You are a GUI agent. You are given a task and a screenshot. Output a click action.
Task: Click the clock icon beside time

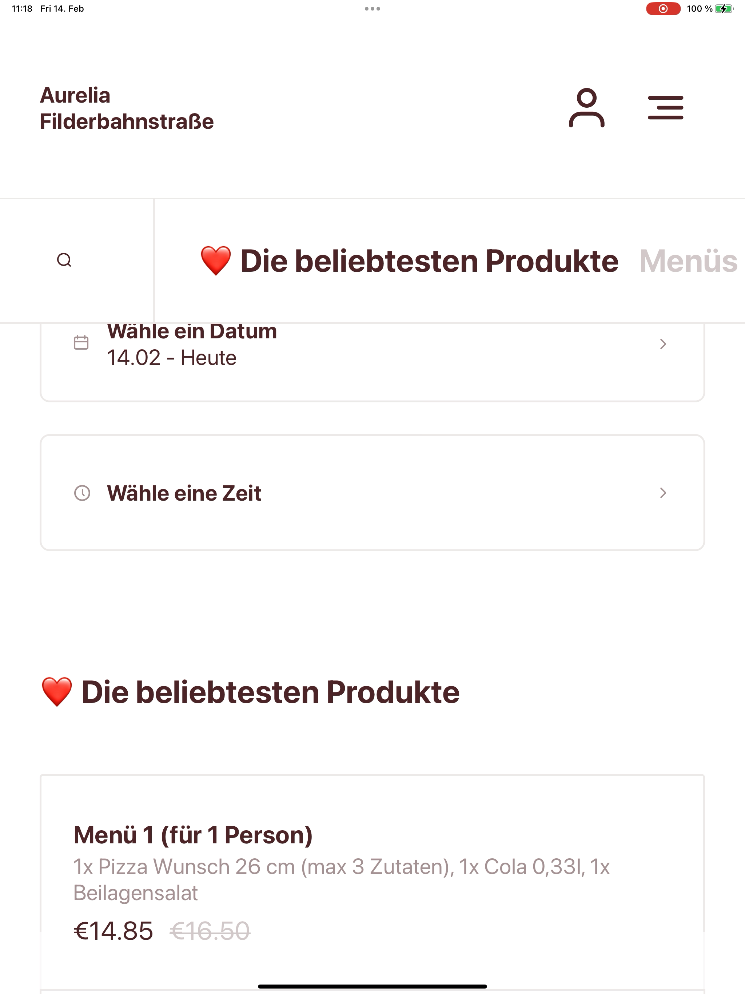point(82,493)
